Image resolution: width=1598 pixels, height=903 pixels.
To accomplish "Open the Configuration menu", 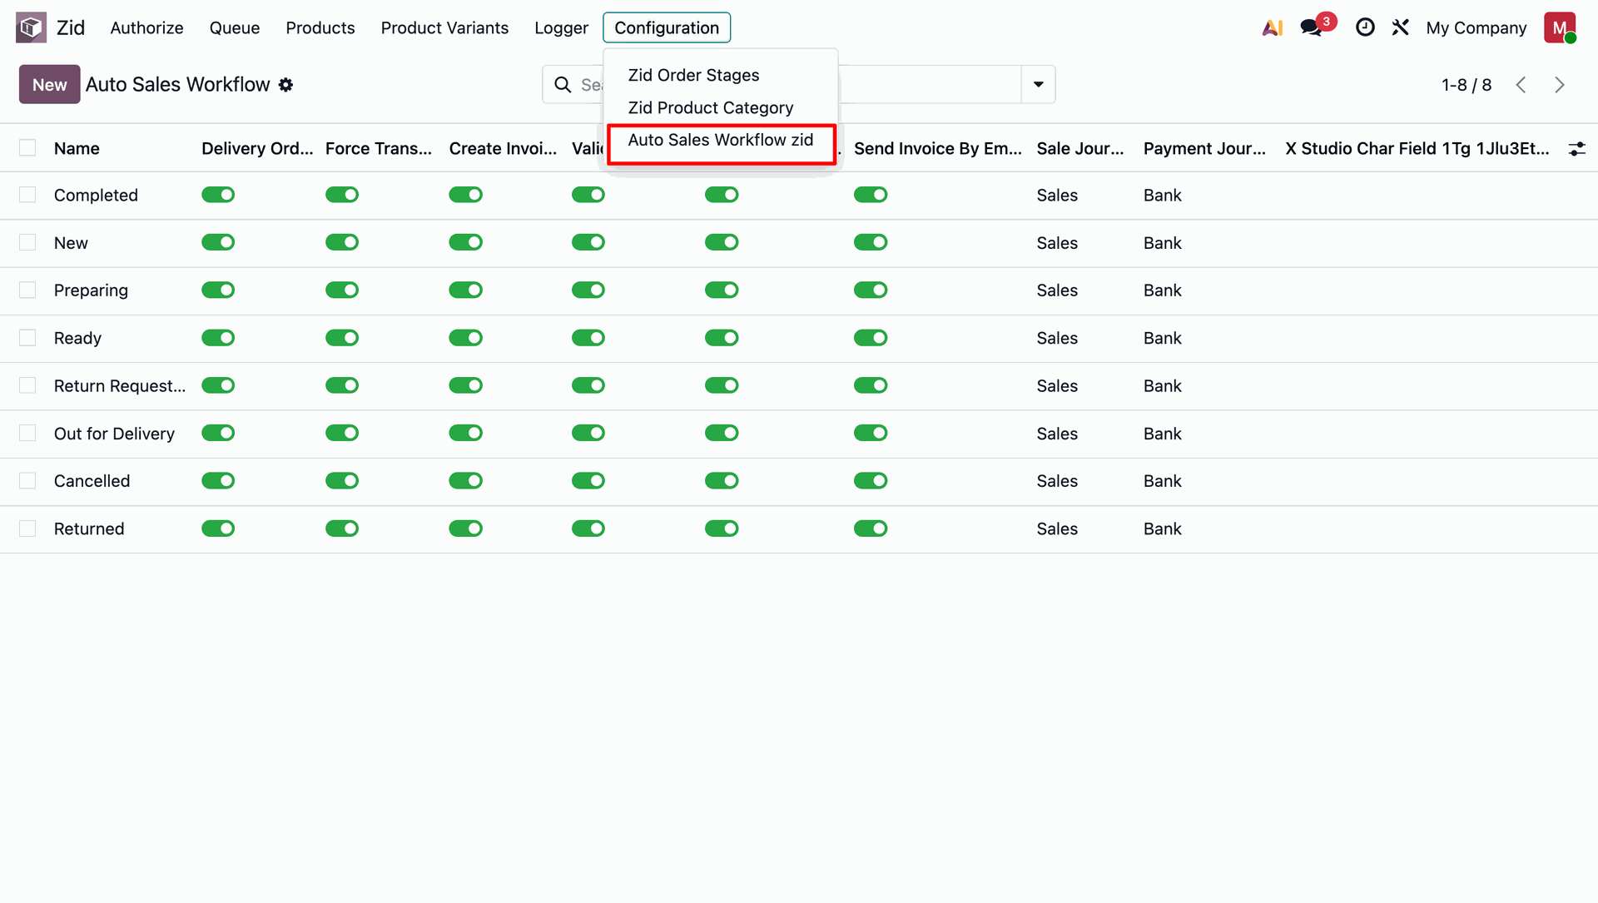I will coord(667,27).
